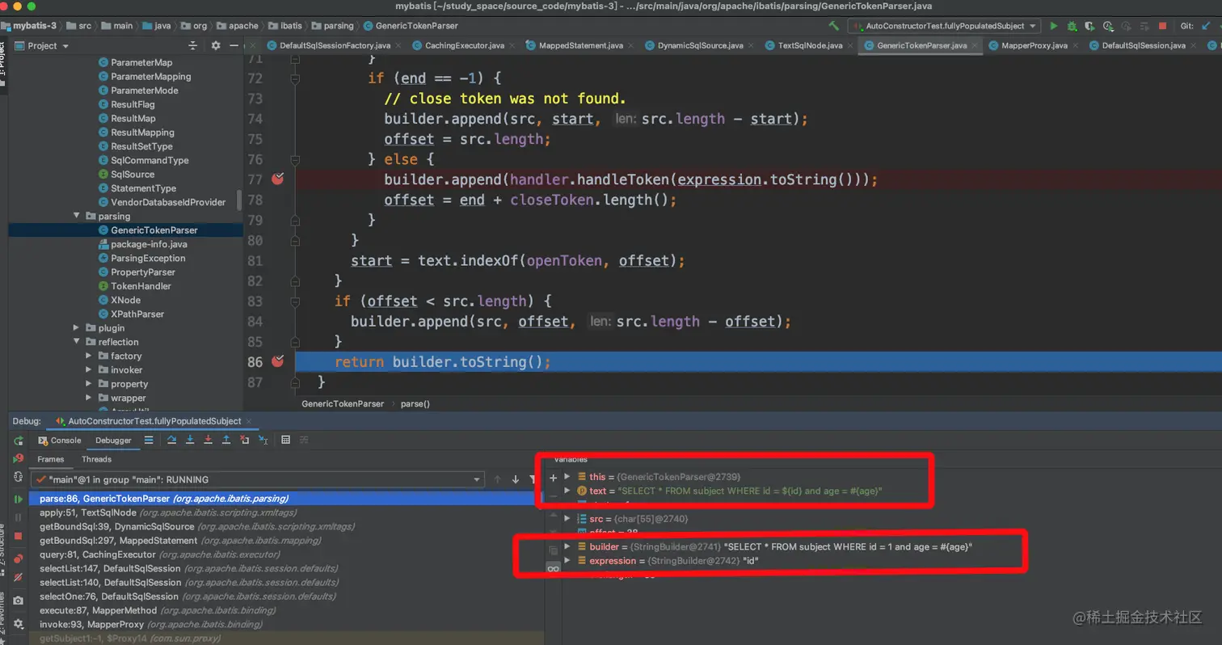Run with Coverage from the top toolbar
Image resolution: width=1222 pixels, height=645 pixels.
pos(1090,26)
